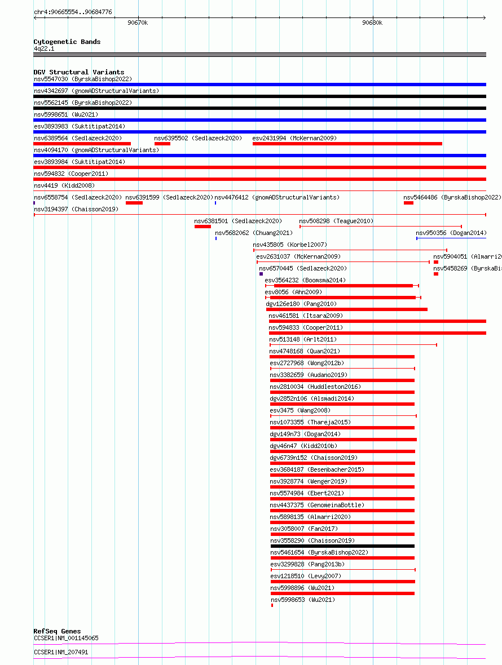Open nsv5574984 (Ebert2021) label
502x665 pixels.
pyautogui.click(x=307, y=494)
